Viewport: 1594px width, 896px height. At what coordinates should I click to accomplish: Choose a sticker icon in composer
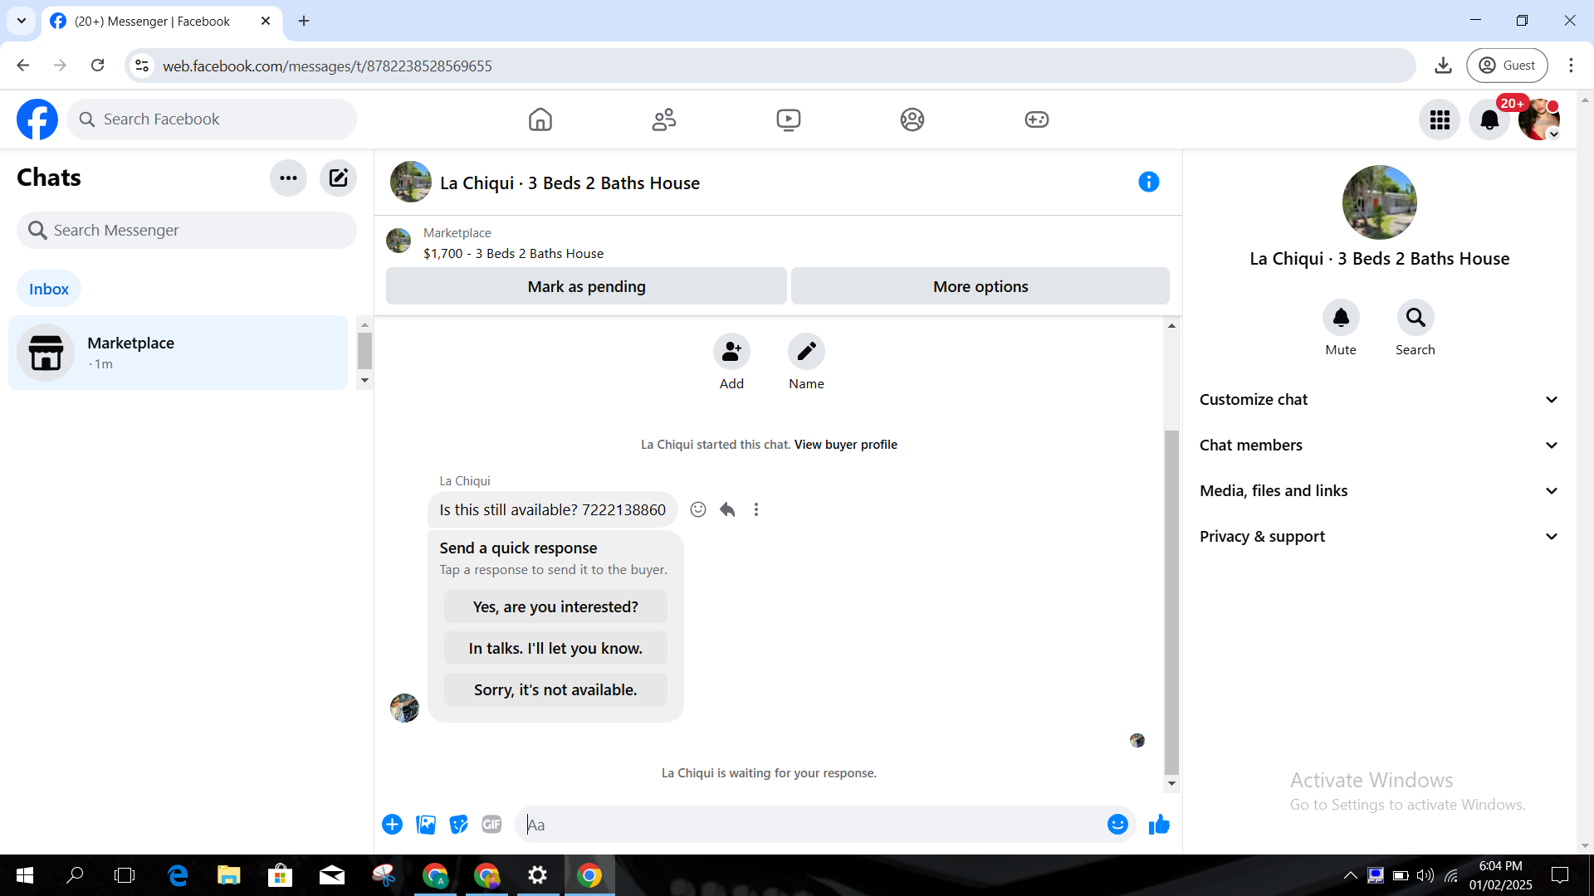[458, 825]
